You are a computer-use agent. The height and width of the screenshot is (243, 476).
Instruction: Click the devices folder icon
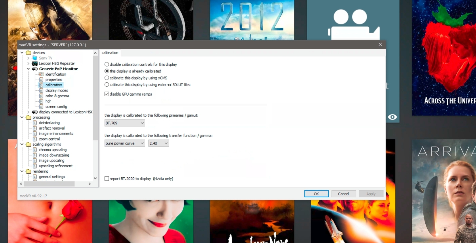tap(28, 53)
